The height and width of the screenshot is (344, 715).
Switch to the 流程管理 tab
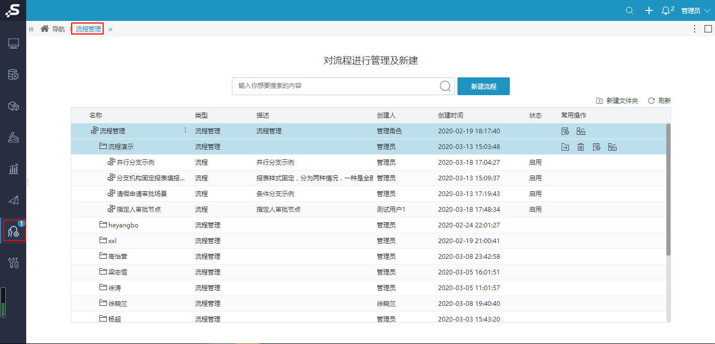pos(88,29)
